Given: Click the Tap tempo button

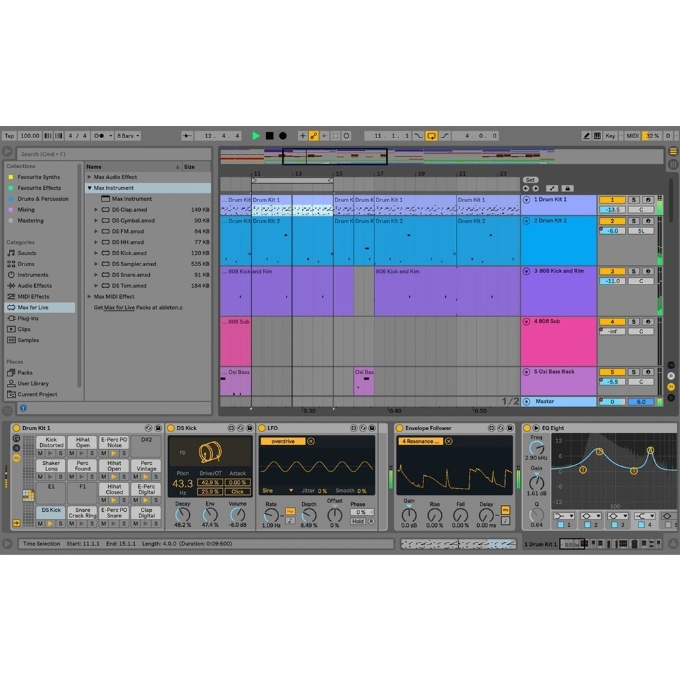Looking at the screenshot, I should point(9,136).
